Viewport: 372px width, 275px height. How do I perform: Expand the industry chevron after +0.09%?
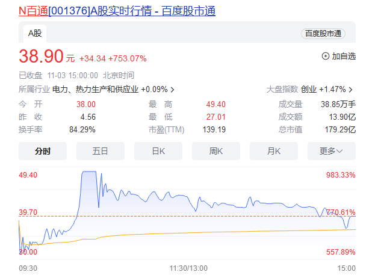173,90
